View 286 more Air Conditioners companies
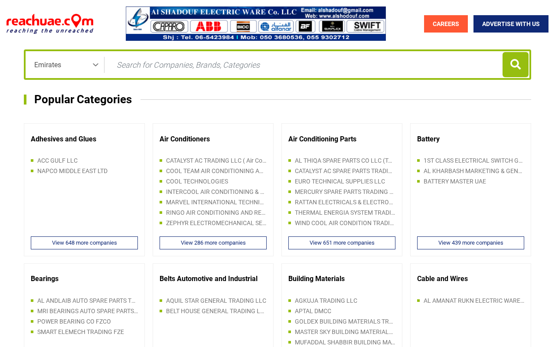 [x=213, y=243]
